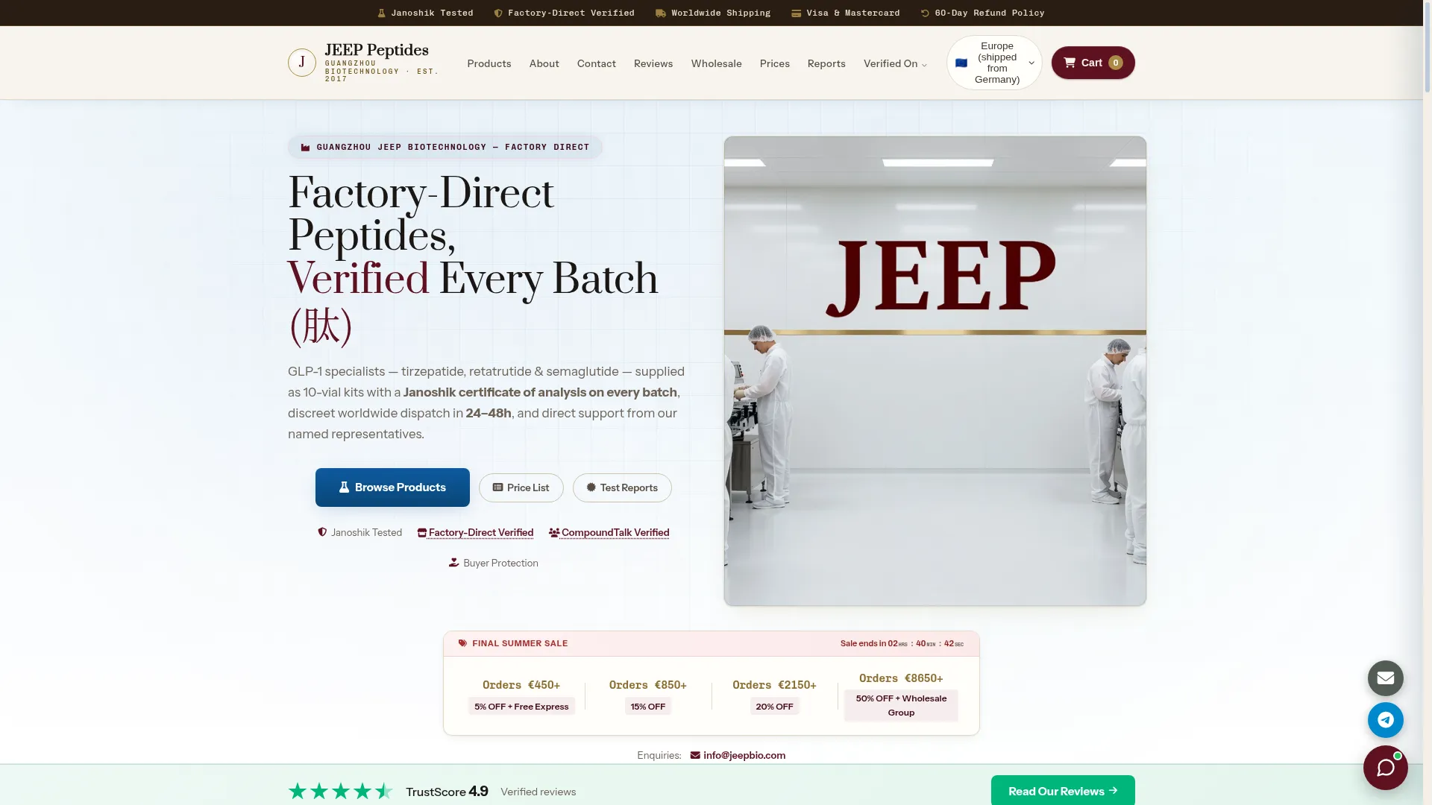Click the sale countdown timer

pos(902,643)
